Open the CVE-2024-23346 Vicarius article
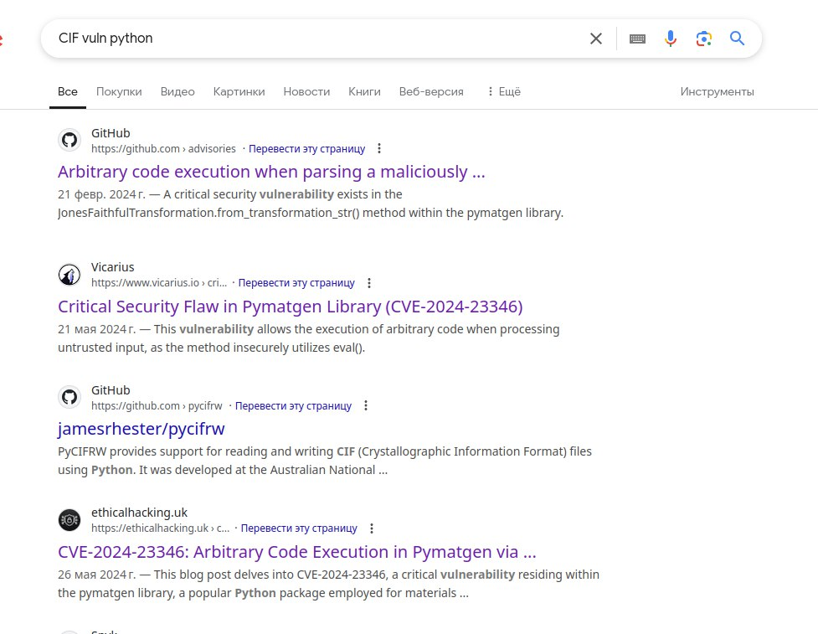Image resolution: width=818 pixels, height=634 pixels. (290, 306)
